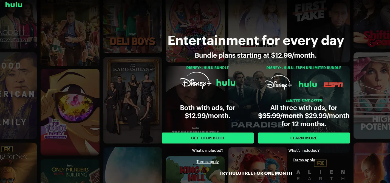Click the Disney+ logo in unlimited bundle
The height and width of the screenshot is (183, 390).
tap(279, 82)
